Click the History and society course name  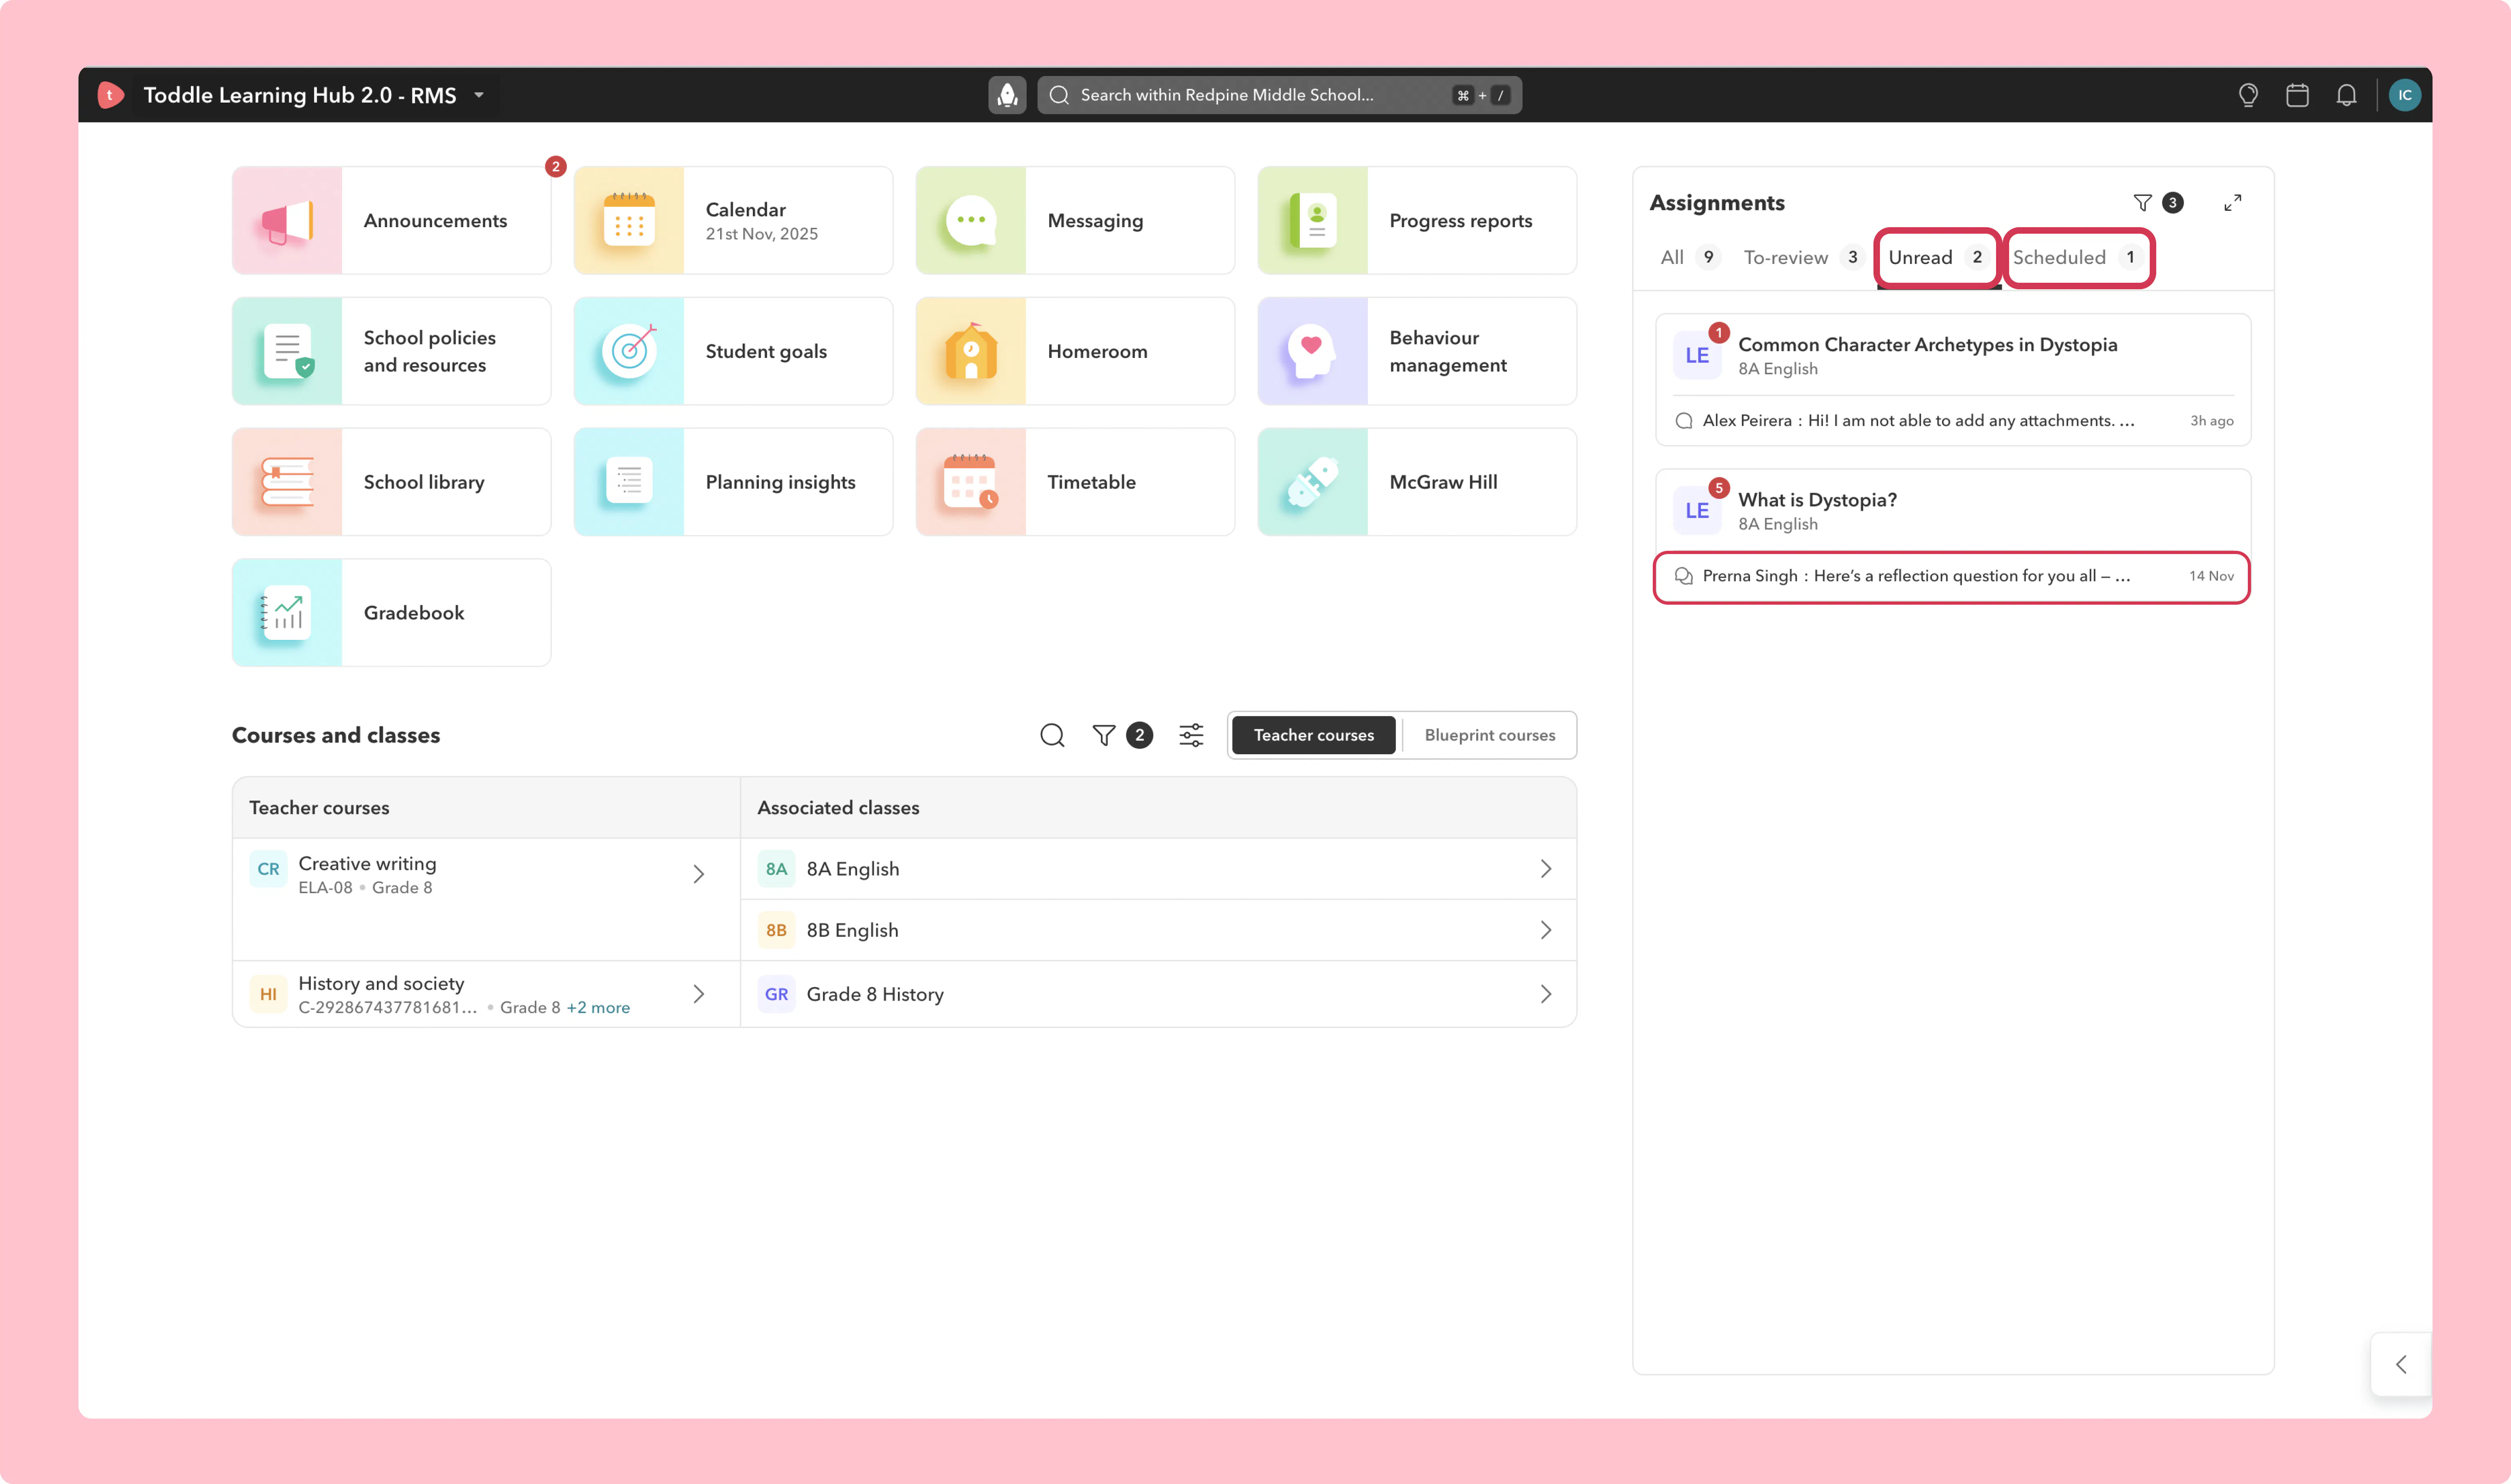(x=381, y=983)
